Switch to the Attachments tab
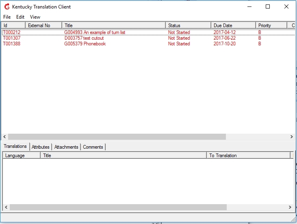This screenshot has height=224, width=297. pos(66,147)
